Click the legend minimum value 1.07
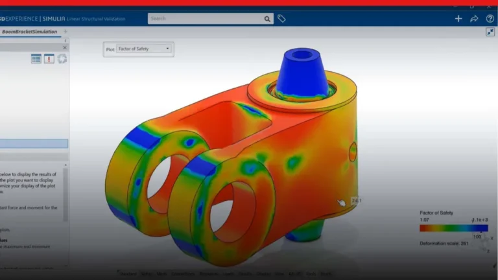Image resolution: width=498 pixels, height=280 pixels. tap(425, 220)
